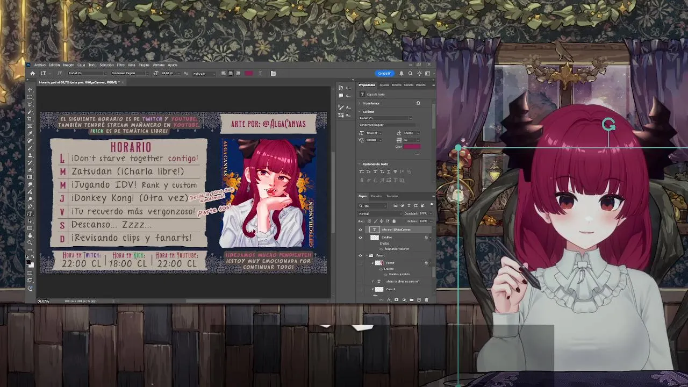The image size is (688, 387).
Task: Open layer filter Tipo dropdown
Action: pyautogui.click(x=372, y=206)
